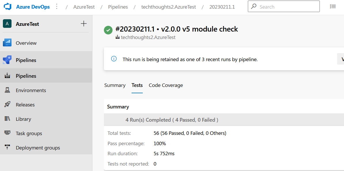Viewport: 344px width, 171px height.
Task: Click the 20230211.1 breadcrumb
Action: pyautogui.click(x=222, y=7)
